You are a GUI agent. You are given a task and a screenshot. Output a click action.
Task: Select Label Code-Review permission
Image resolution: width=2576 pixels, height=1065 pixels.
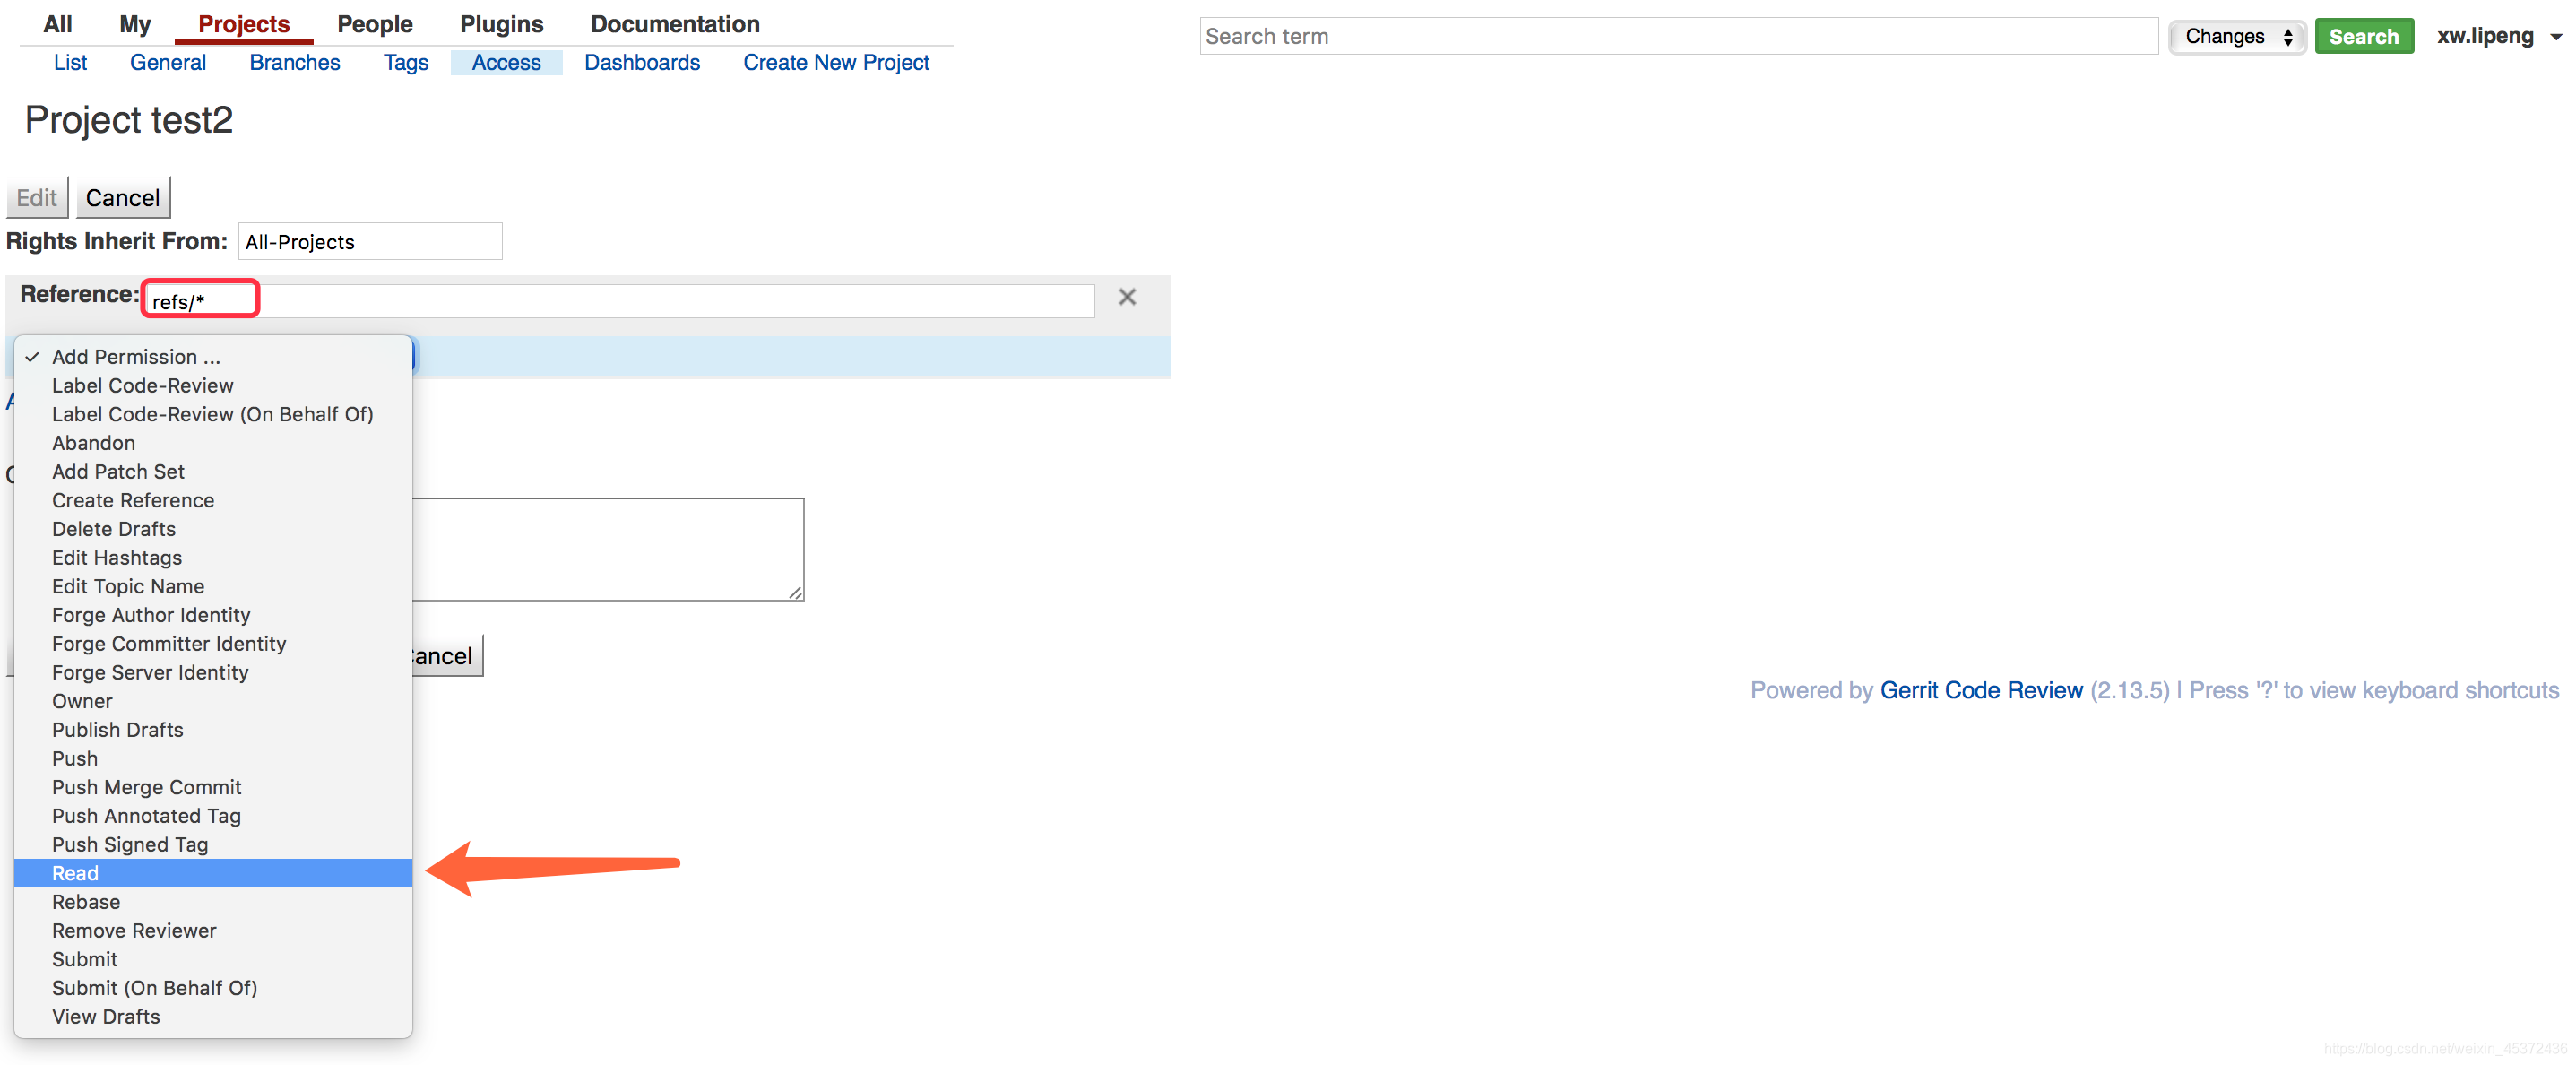click(x=144, y=385)
